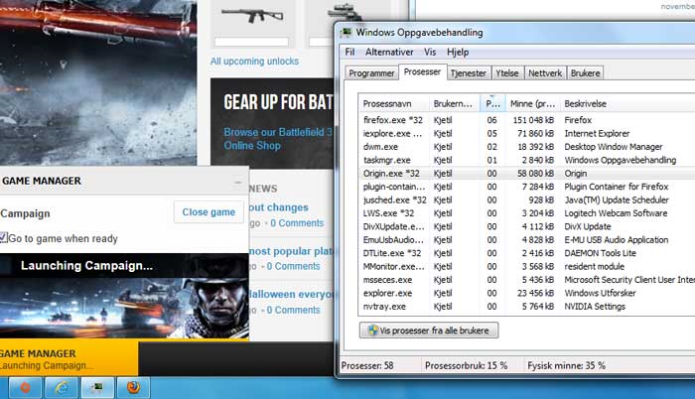Open All upcoming unlocks link

click(254, 62)
